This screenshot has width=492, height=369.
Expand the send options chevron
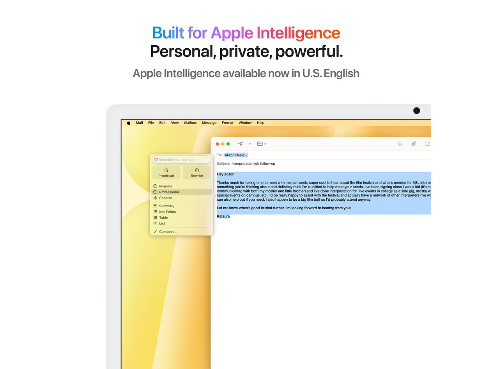(x=250, y=144)
